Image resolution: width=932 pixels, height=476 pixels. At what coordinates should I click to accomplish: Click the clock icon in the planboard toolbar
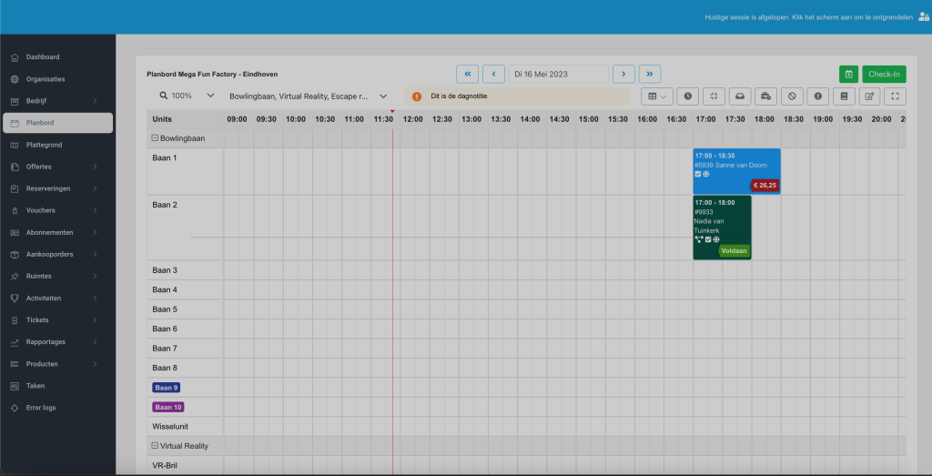click(687, 96)
